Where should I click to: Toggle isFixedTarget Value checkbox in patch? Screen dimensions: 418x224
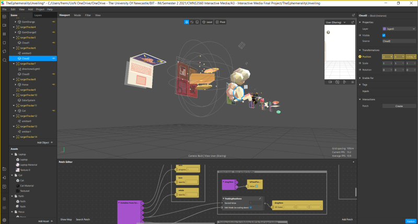257,186
